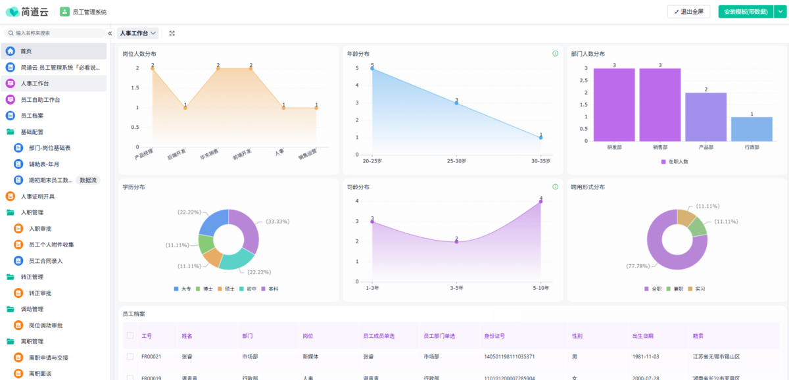789x380 pixels.
Task: Open 人事证明开具 in the sidebar
Action: point(53,197)
